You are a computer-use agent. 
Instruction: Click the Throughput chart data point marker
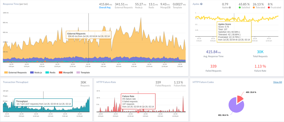point(43,109)
